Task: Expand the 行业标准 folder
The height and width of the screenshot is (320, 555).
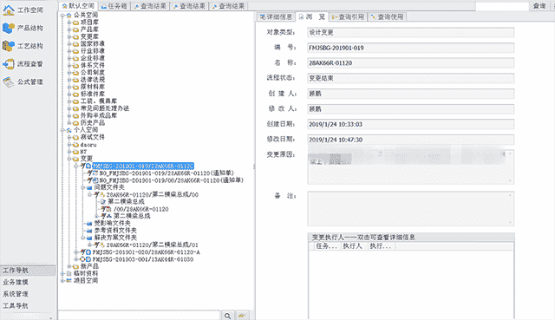Action: point(69,51)
